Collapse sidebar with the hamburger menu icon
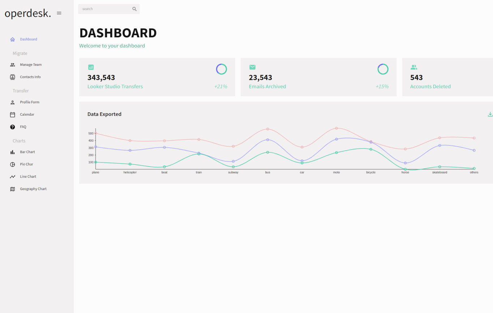Screen dimensions: 493x313 coord(59,13)
